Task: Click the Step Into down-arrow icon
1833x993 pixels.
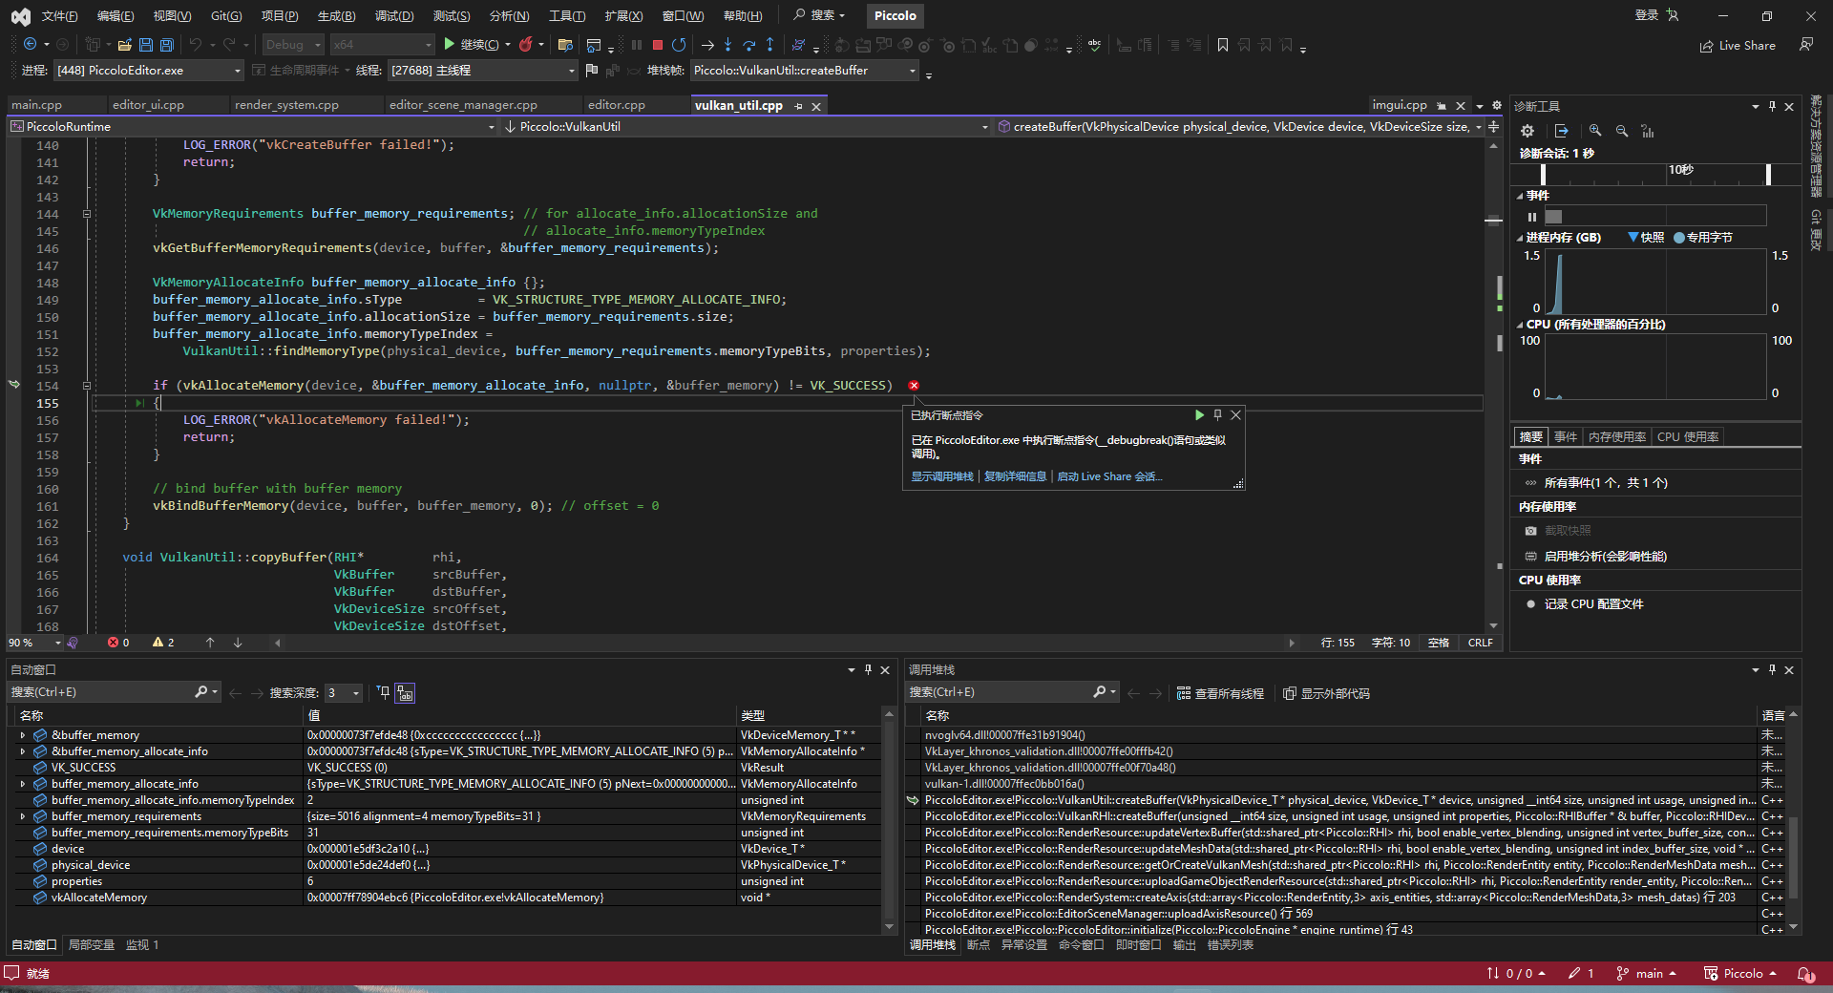Action: [x=728, y=45]
